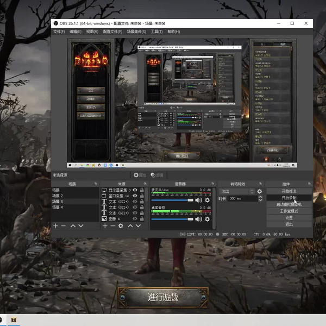Open the 工具(T) menu
Viewport: 326px width, 326px height.
[157, 32]
